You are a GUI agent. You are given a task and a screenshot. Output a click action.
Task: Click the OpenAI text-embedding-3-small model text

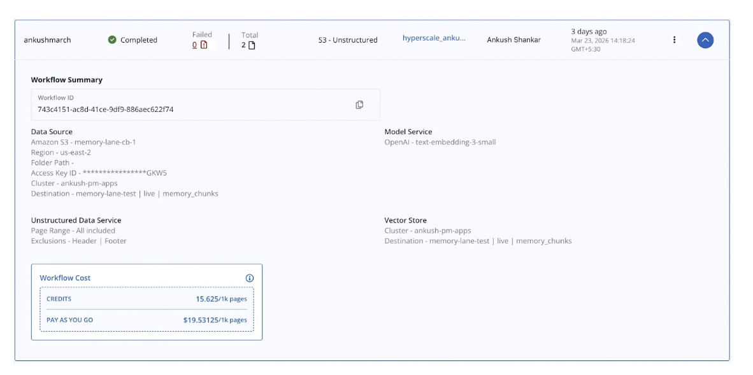(x=440, y=142)
